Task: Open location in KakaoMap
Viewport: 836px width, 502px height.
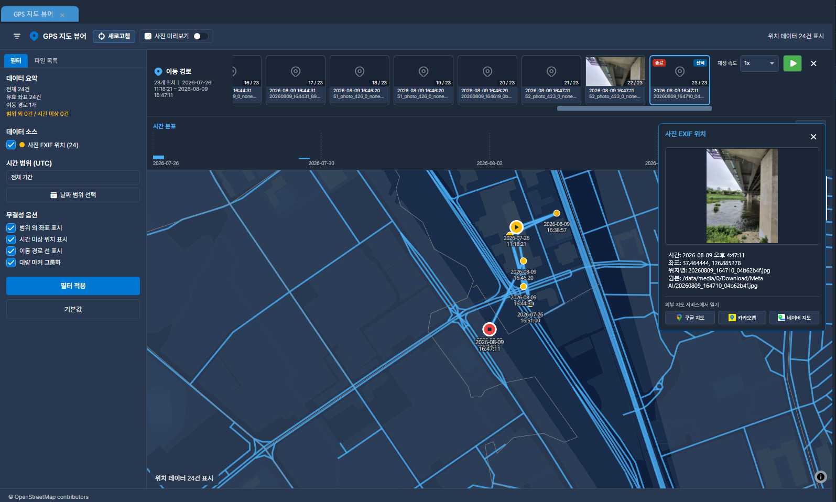Action: click(x=742, y=318)
